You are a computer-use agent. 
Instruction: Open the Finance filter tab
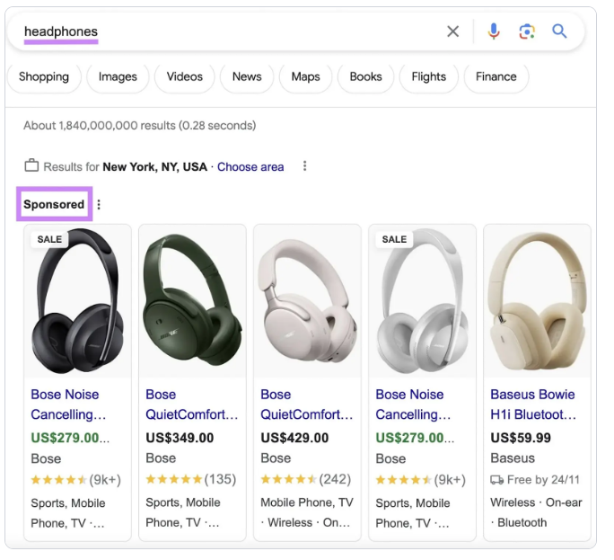496,77
